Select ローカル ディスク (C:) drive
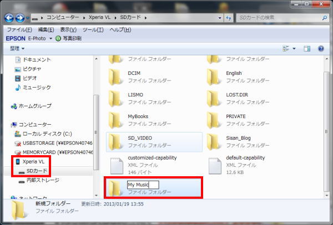The width and height of the screenshot is (333, 225). coord(43,134)
